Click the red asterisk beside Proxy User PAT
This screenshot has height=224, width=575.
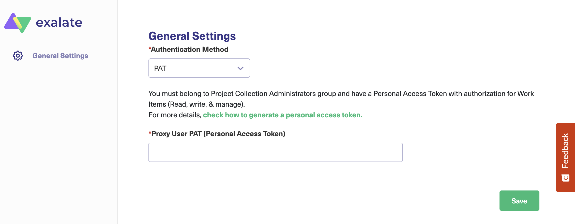(150, 133)
